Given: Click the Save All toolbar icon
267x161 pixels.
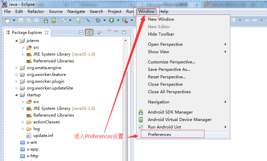Looking at the screenshot, I should click(29, 21).
